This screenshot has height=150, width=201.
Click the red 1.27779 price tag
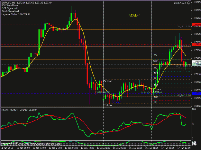click(196, 44)
